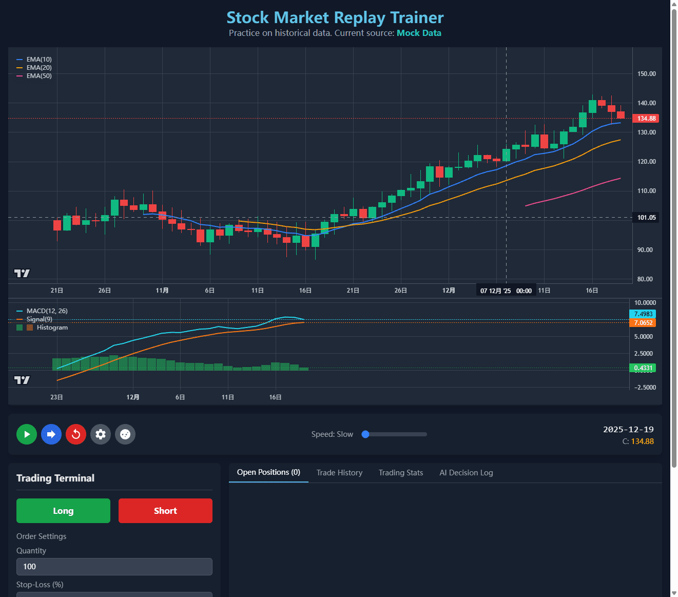Click the "Mock Data" source label
The width and height of the screenshot is (678, 597).
tap(419, 33)
